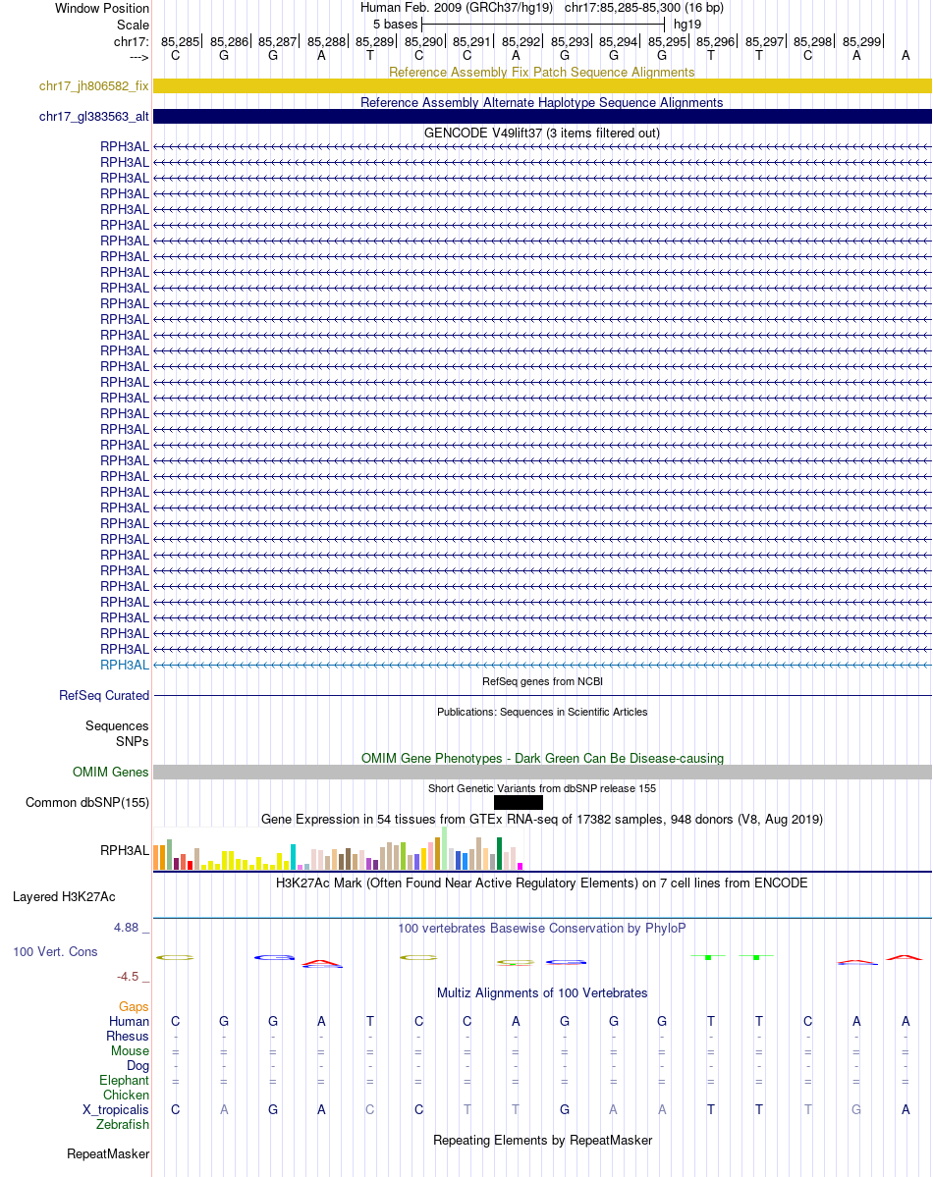The height and width of the screenshot is (1177, 933).
Task: Click the ---> sequence direction label
Action: click(139, 57)
